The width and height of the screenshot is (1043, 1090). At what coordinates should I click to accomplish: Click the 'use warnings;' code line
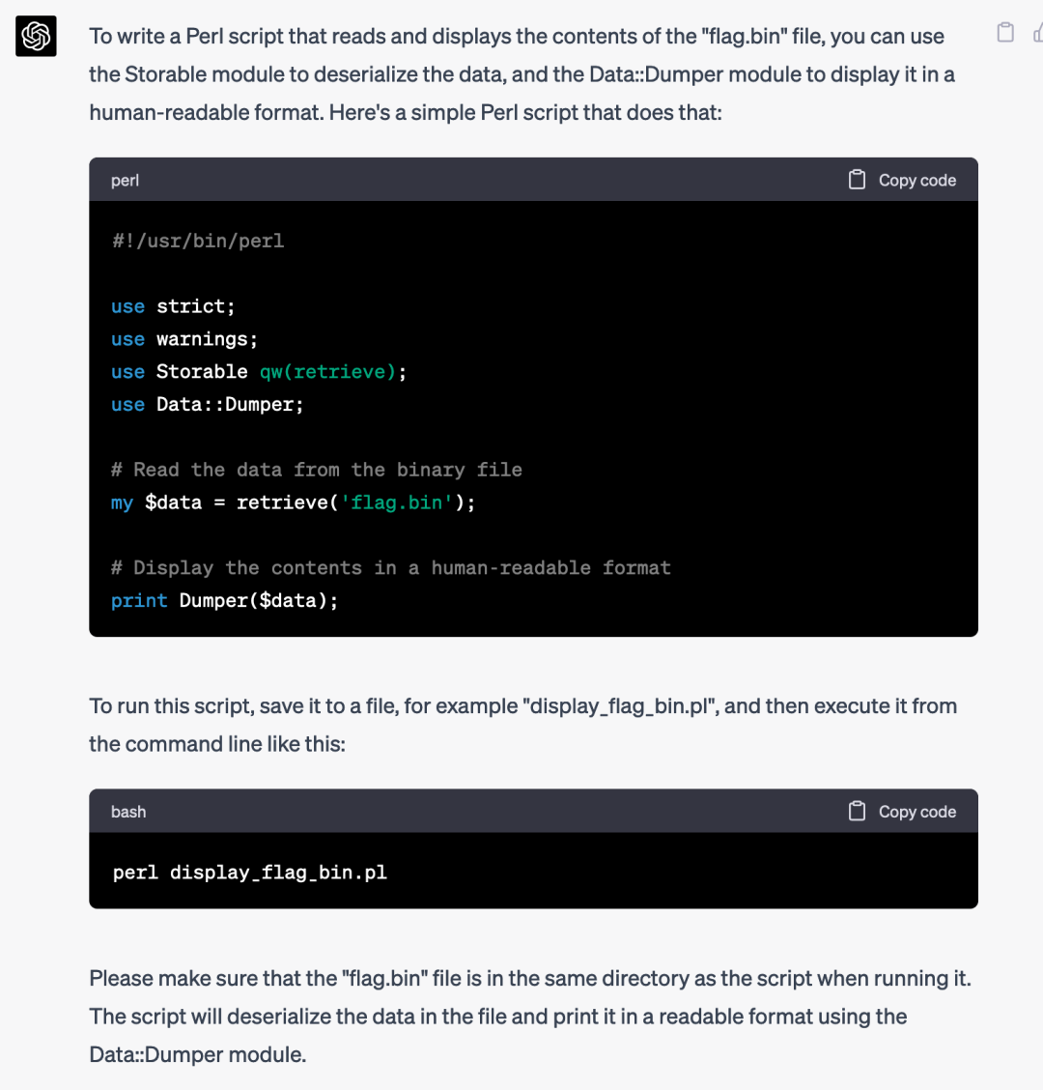click(x=184, y=339)
